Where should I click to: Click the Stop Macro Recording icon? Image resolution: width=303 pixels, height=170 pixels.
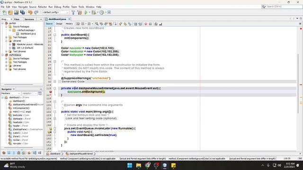pyautogui.click(x=150, y=24)
